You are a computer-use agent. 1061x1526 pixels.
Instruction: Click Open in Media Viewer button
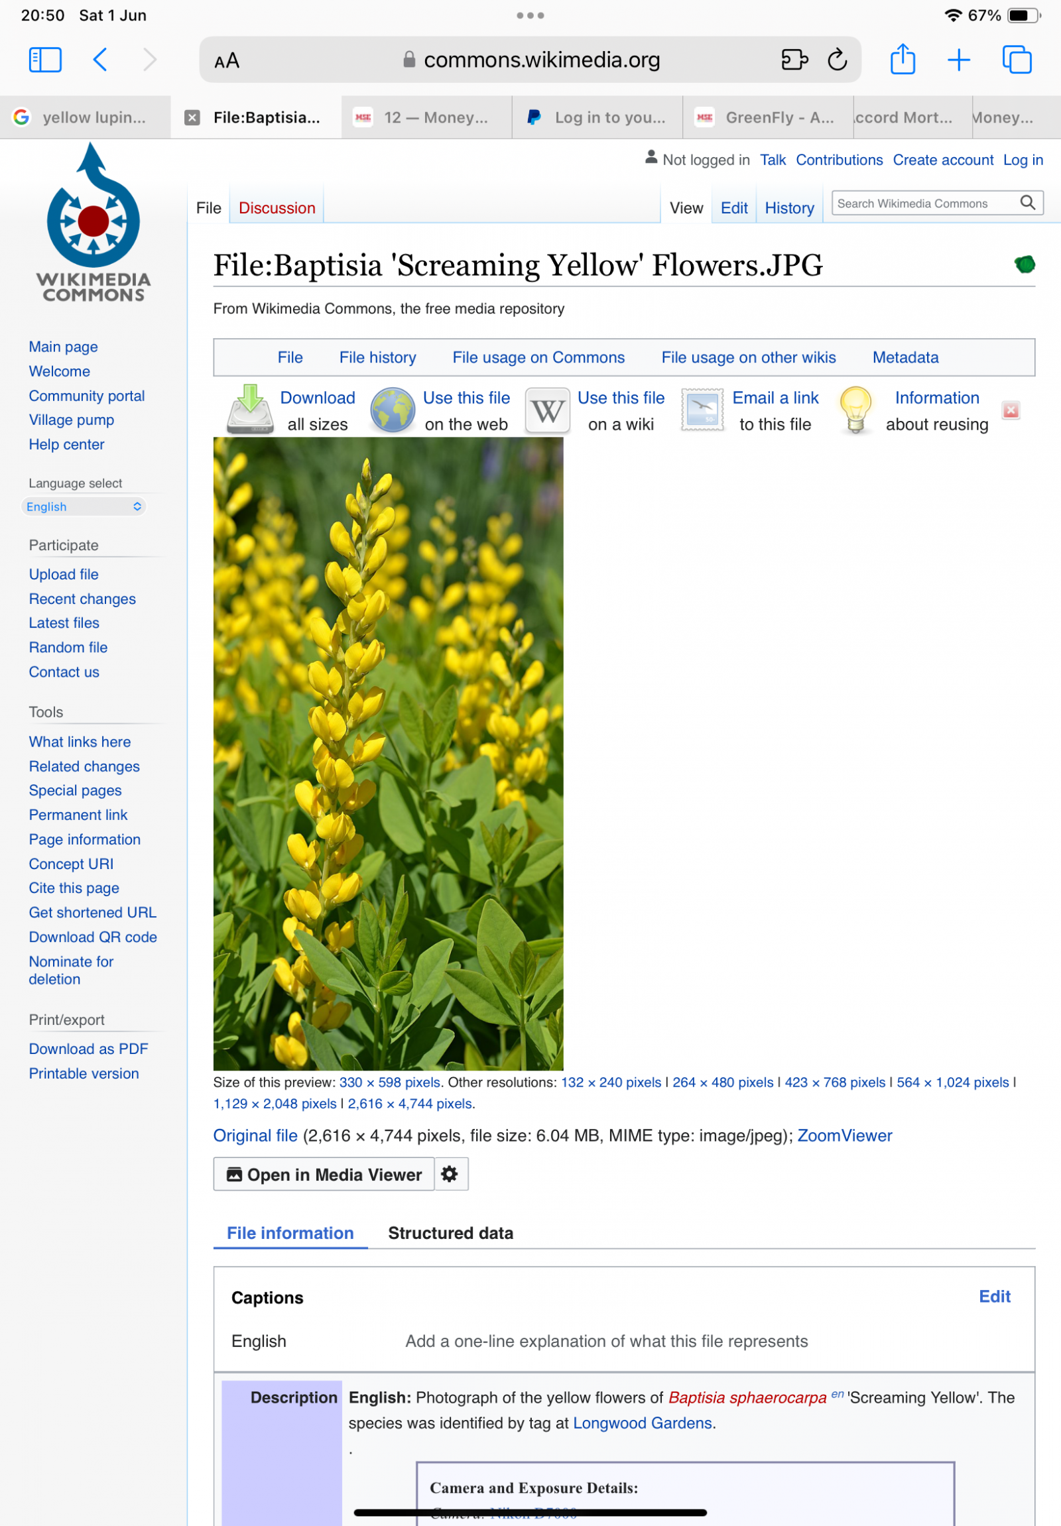[324, 1174]
